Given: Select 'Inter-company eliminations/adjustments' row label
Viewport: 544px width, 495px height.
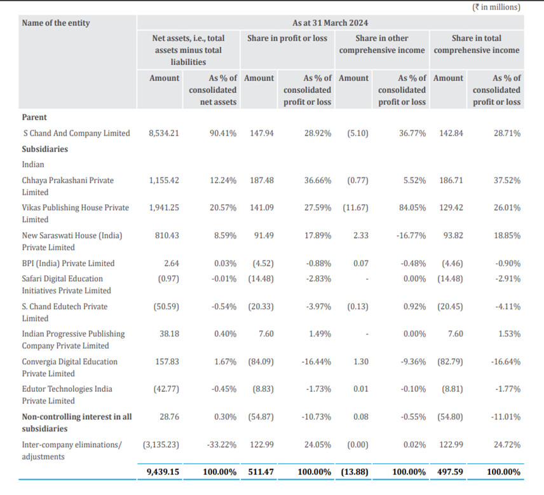Looking at the screenshot, I should coord(71,450).
